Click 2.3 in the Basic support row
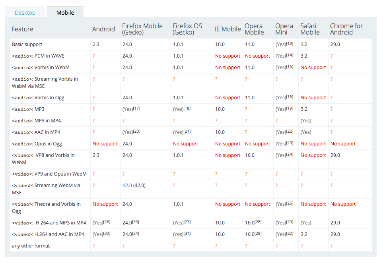 [x=96, y=44]
